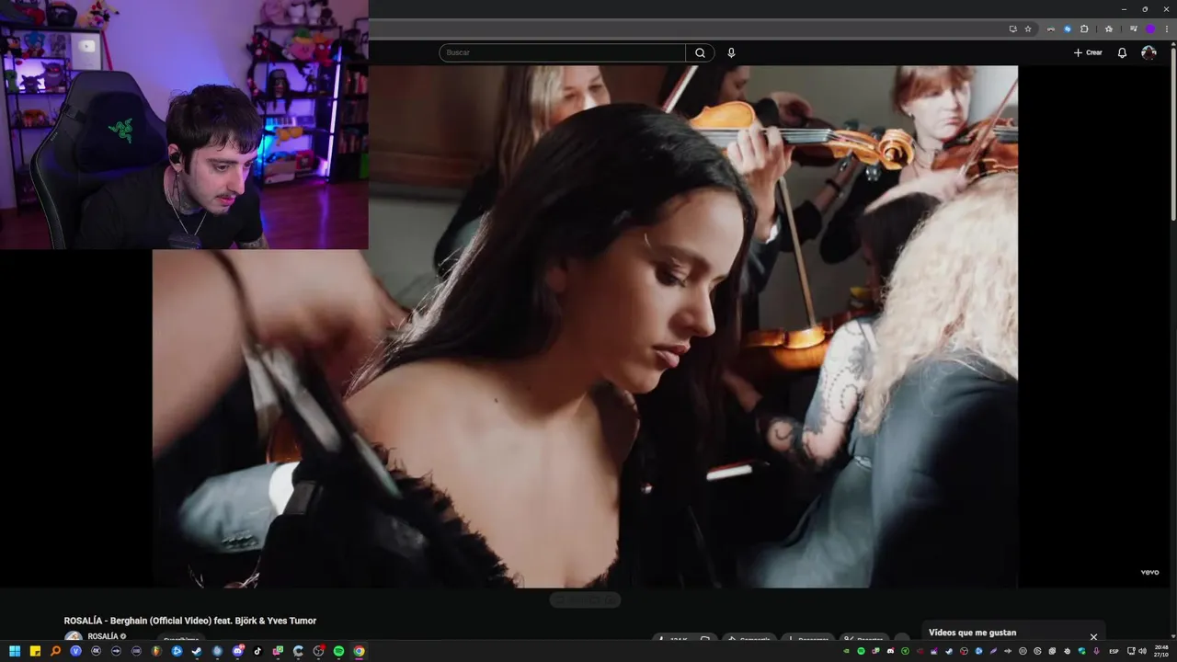Open the ROSALÍA channel name link

point(103,636)
